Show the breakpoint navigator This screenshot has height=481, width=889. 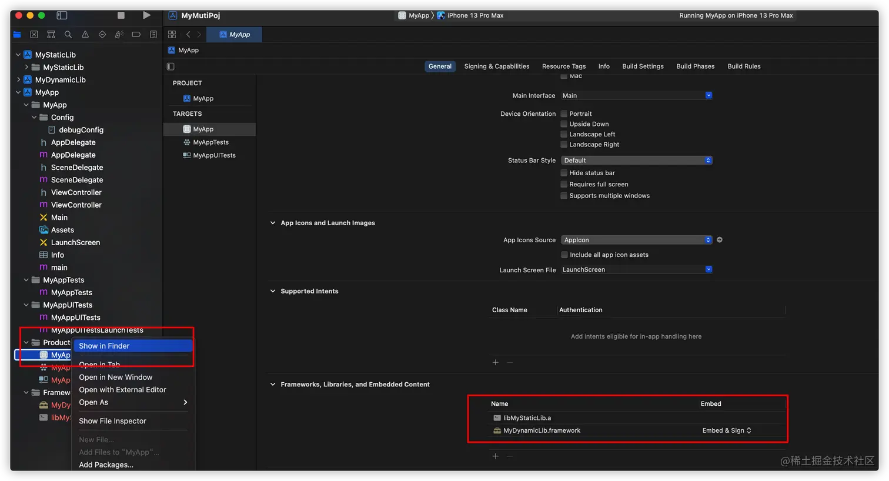[136, 35]
